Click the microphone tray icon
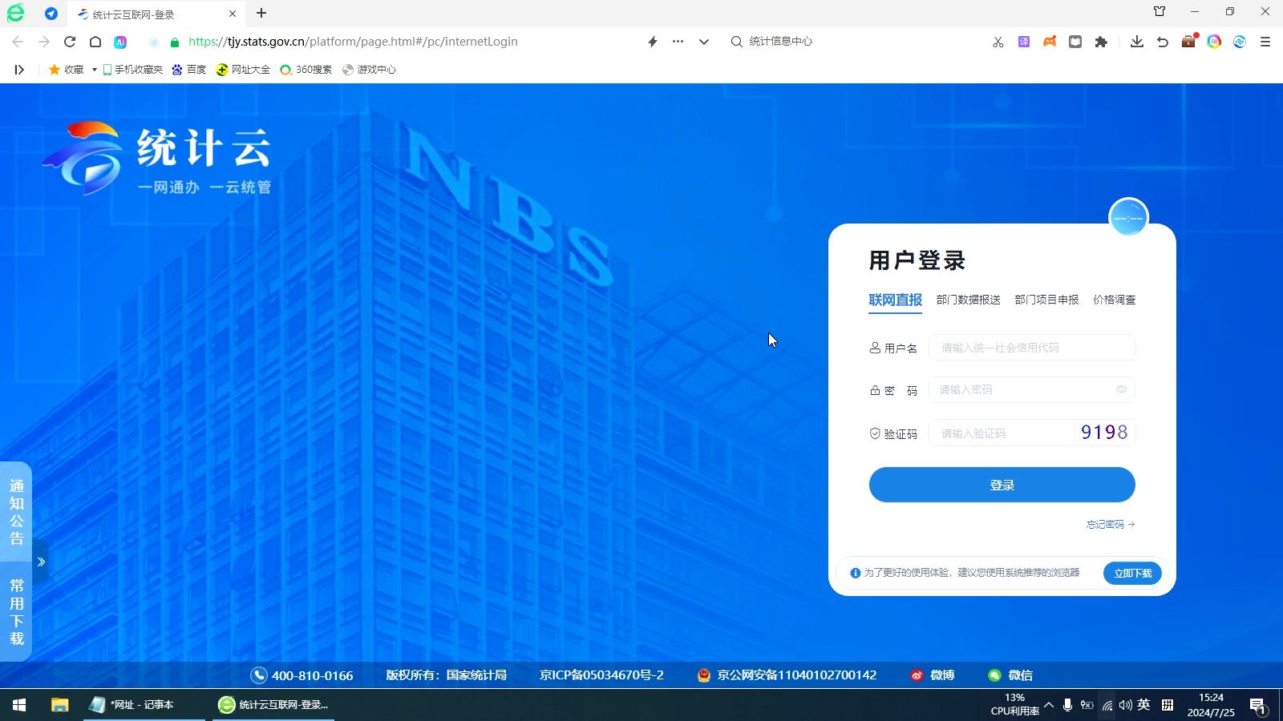Image resolution: width=1283 pixels, height=721 pixels. [1067, 705]
